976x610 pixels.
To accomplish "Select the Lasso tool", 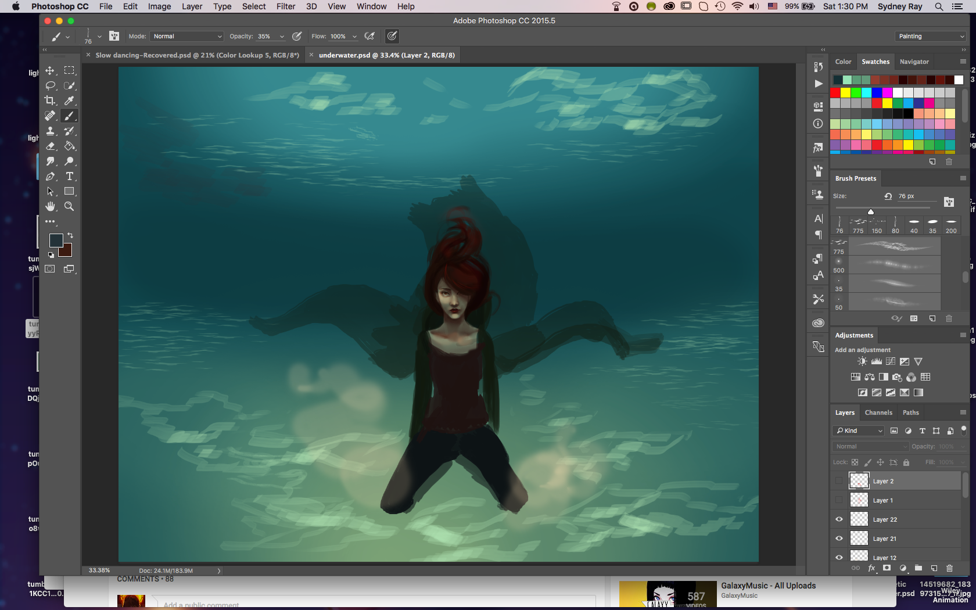I will [x=51, y=85].
